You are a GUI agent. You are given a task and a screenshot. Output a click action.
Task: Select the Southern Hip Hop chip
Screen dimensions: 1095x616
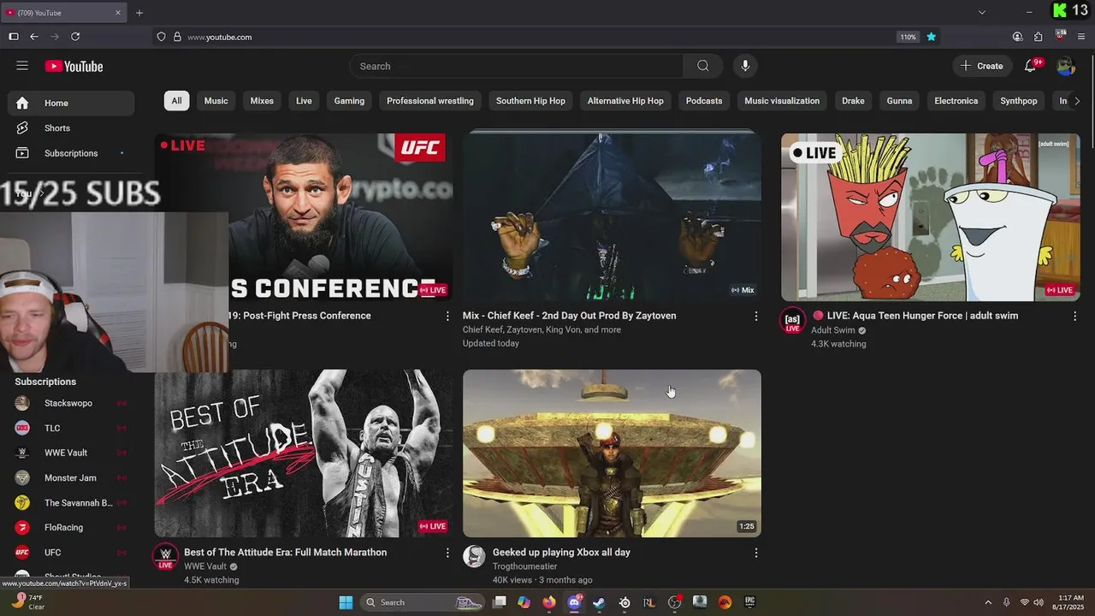(x=530, y=101)
